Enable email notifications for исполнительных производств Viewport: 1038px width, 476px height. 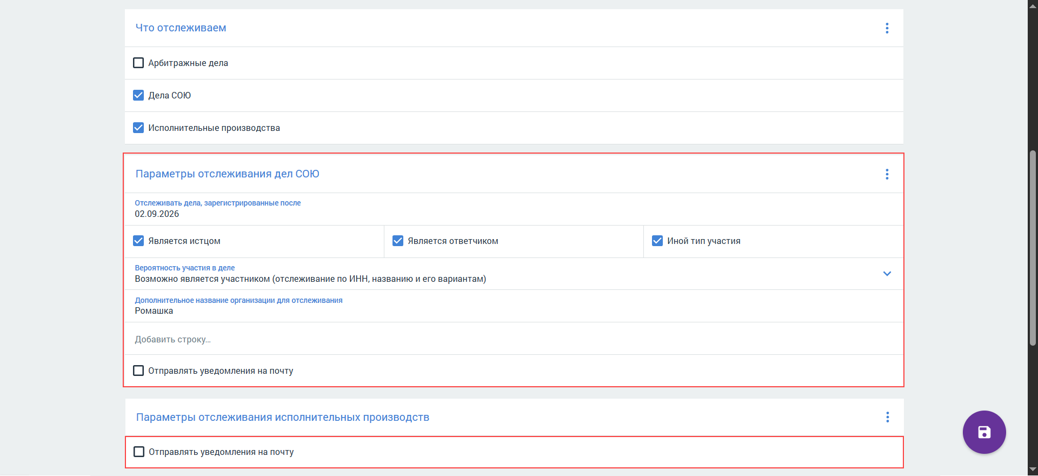(139, 452)
